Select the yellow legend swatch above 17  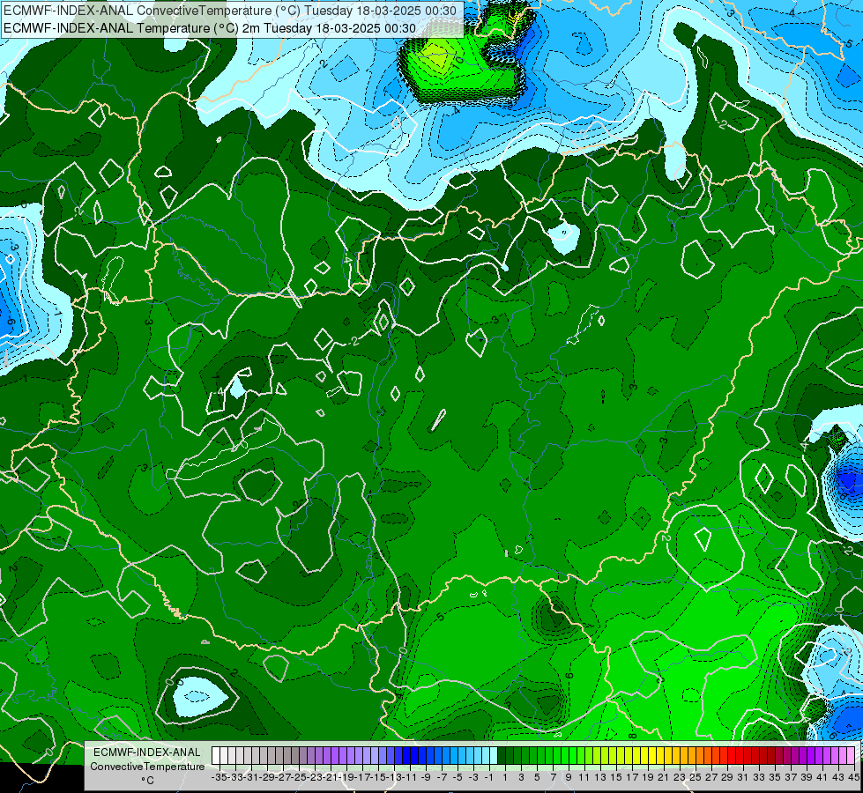coord(629,756)
